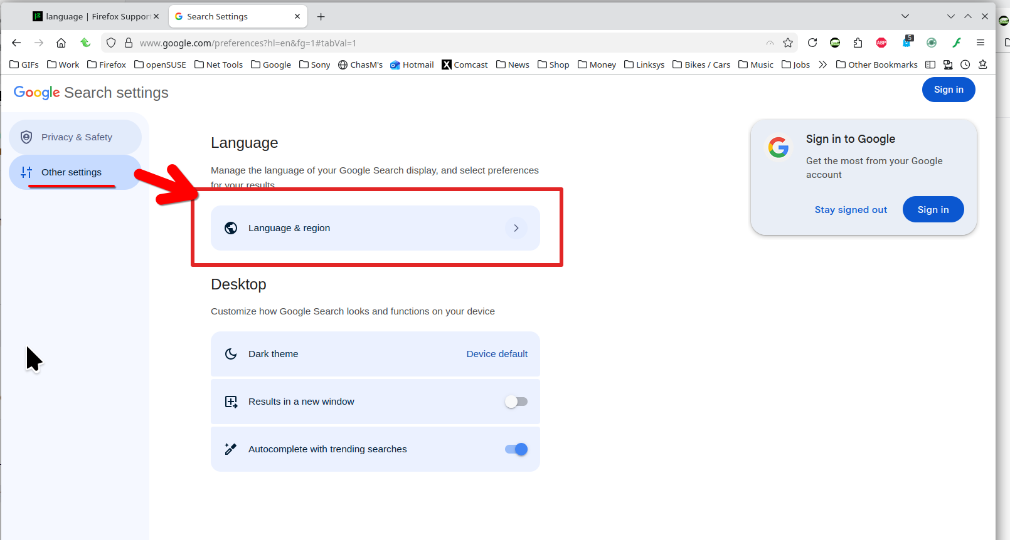This screenshot has width=1010, height=540.
Task: Go back using the browser back arrow
Action: click(17, 43)
